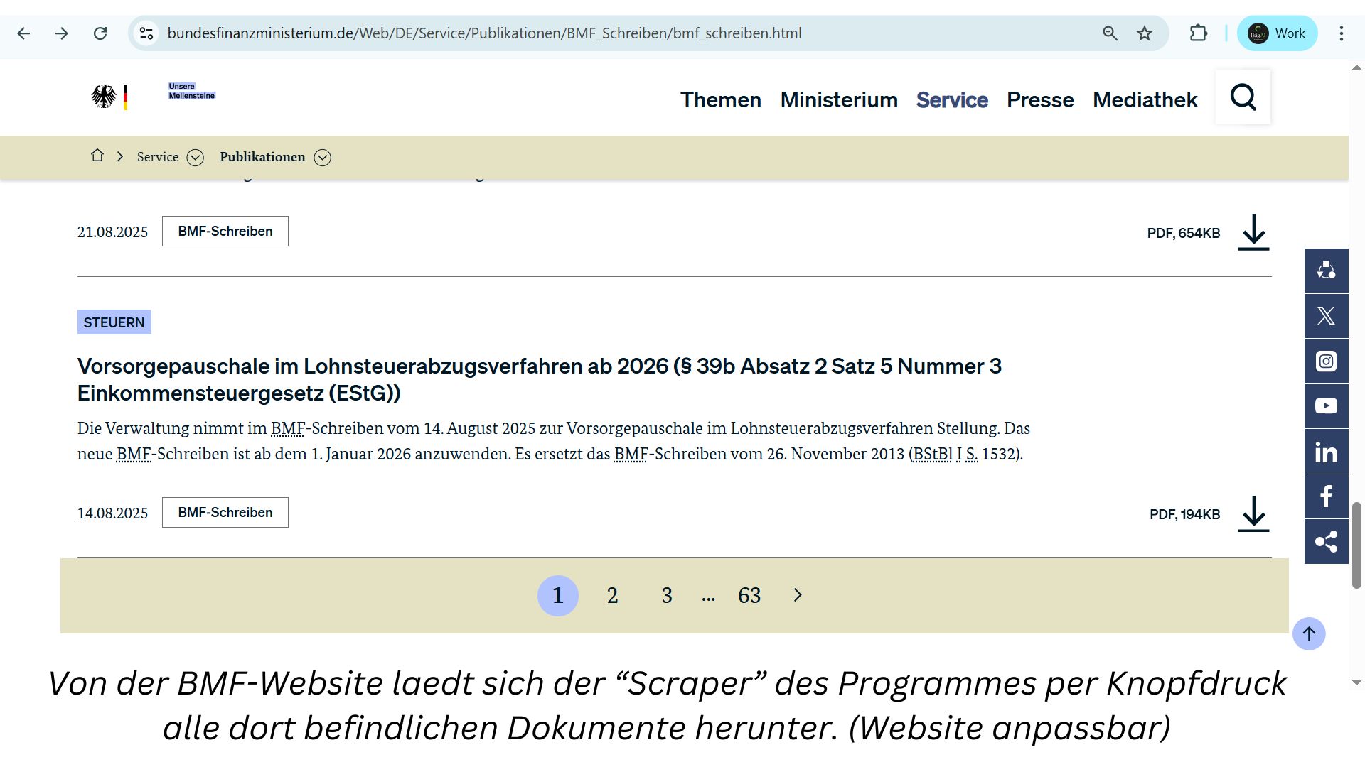Click the home breadcrumb icon

(x=97, y=156)
